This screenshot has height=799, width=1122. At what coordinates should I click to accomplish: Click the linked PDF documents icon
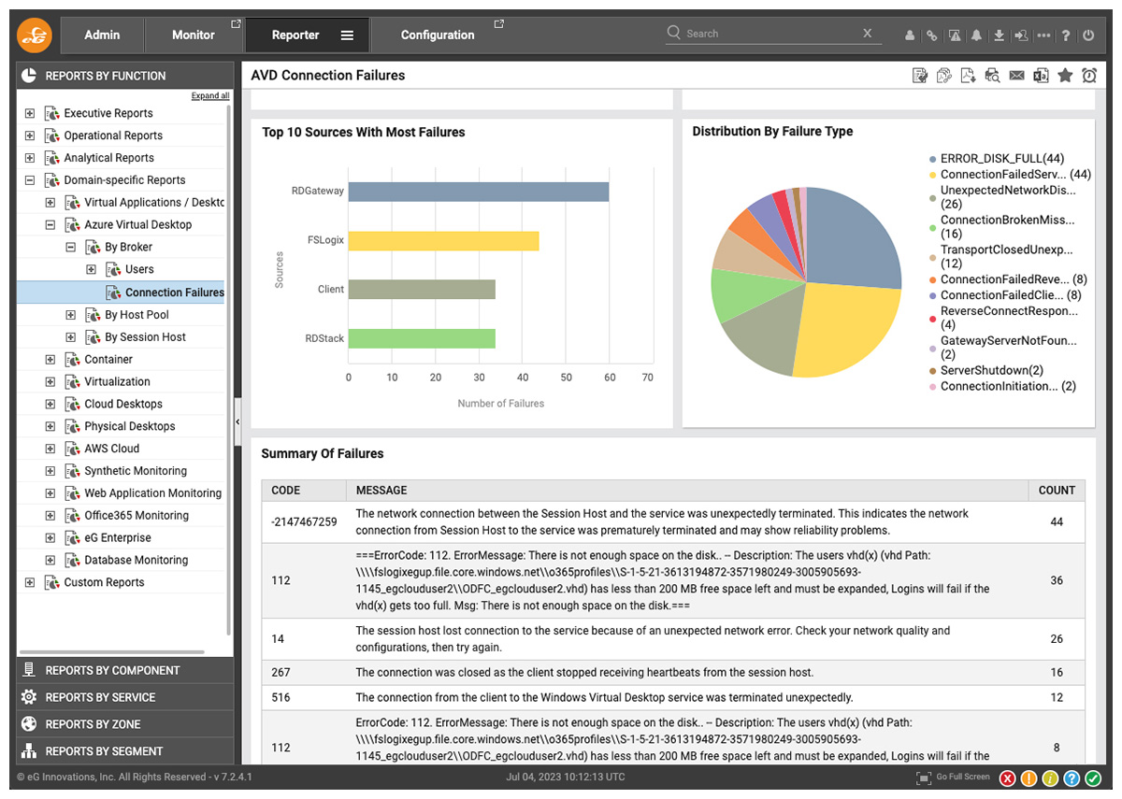pos(944,76)
